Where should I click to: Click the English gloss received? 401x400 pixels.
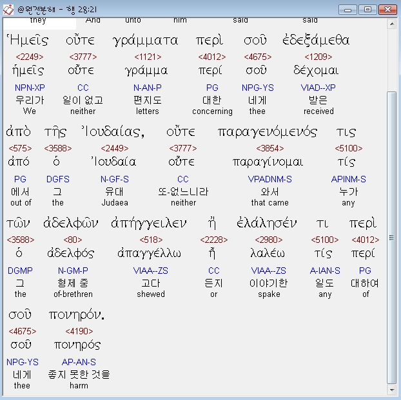pyautogui.click(x=318, y=111)
